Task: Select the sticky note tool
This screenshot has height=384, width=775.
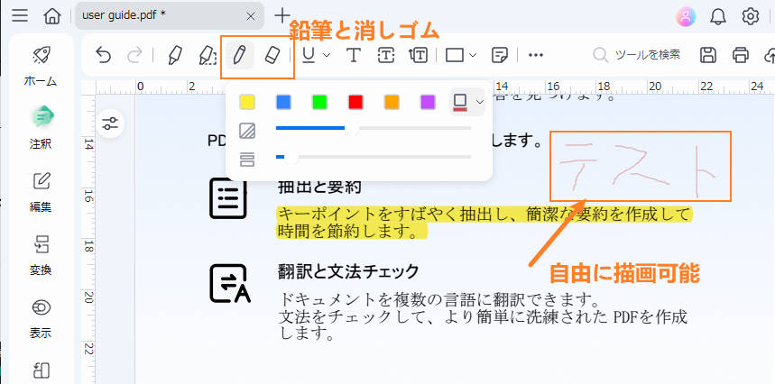Action: tap(500, 55)
